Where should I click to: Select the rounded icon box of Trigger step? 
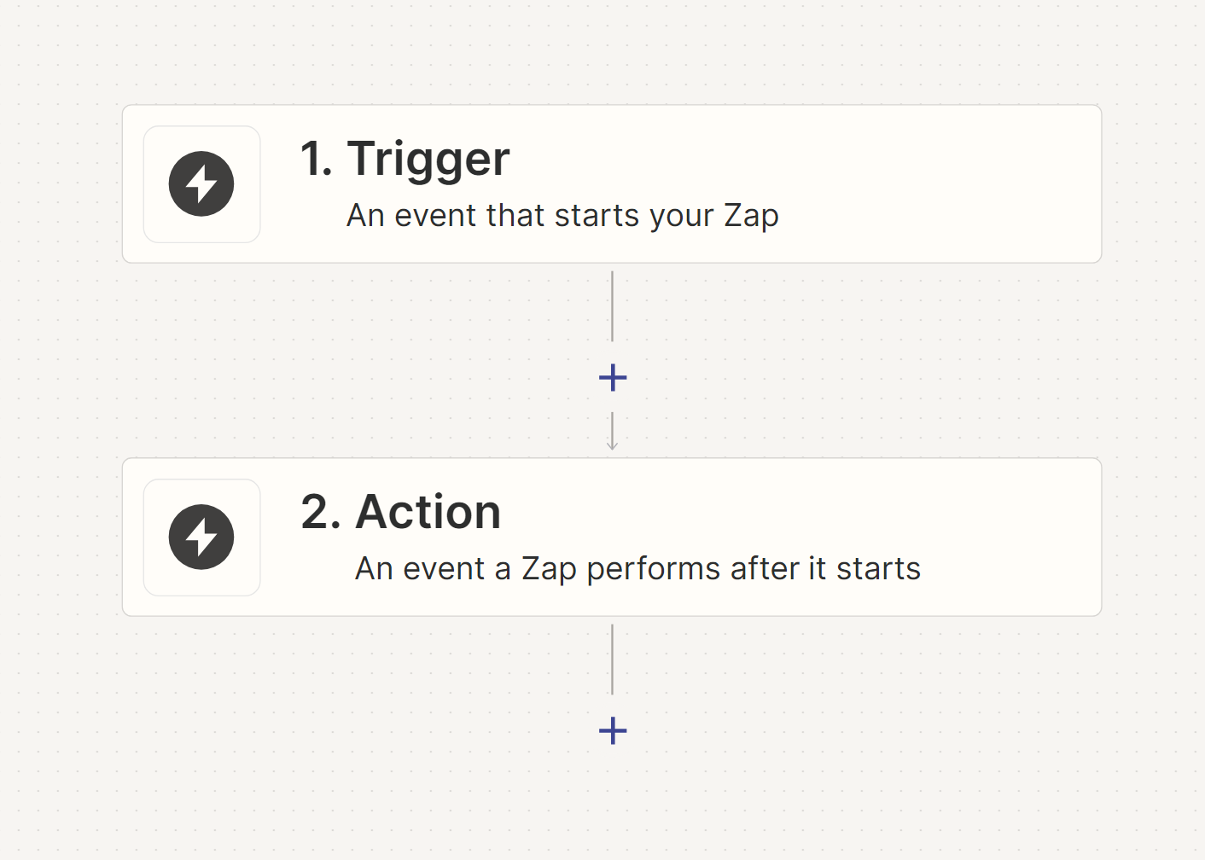(201, 184)
